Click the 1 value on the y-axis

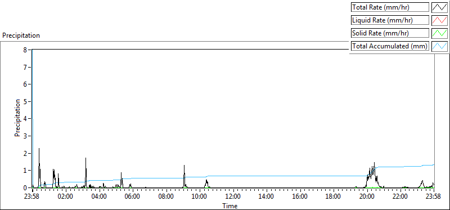point(25,171)
